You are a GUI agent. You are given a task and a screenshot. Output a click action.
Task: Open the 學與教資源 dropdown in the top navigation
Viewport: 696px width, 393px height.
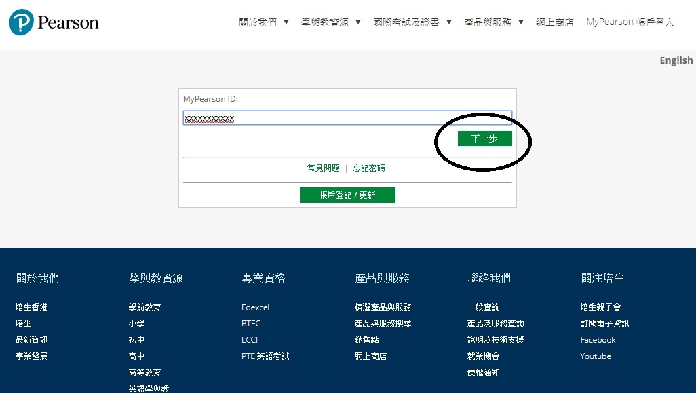(x=330, y=22)
